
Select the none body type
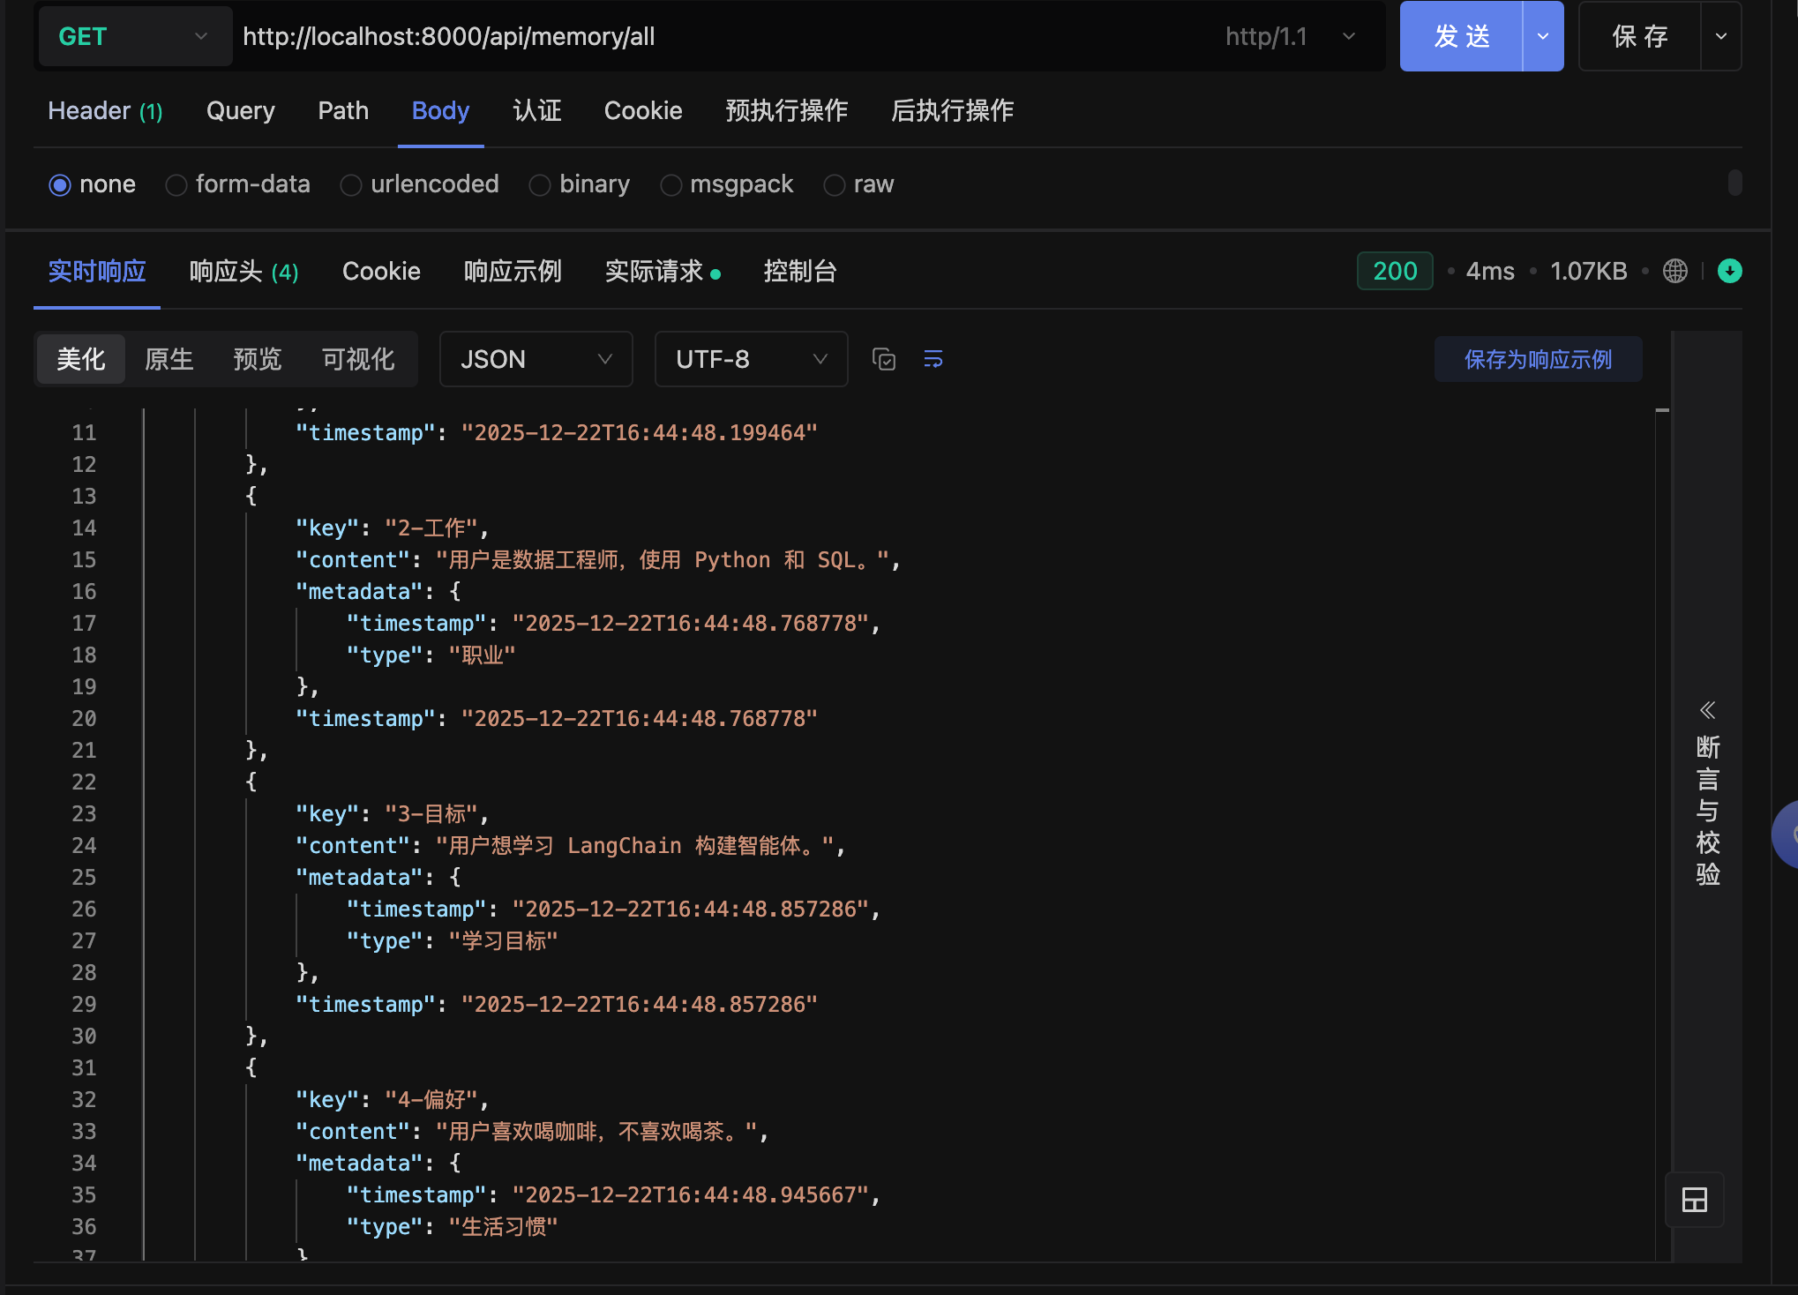pos(60,184)
